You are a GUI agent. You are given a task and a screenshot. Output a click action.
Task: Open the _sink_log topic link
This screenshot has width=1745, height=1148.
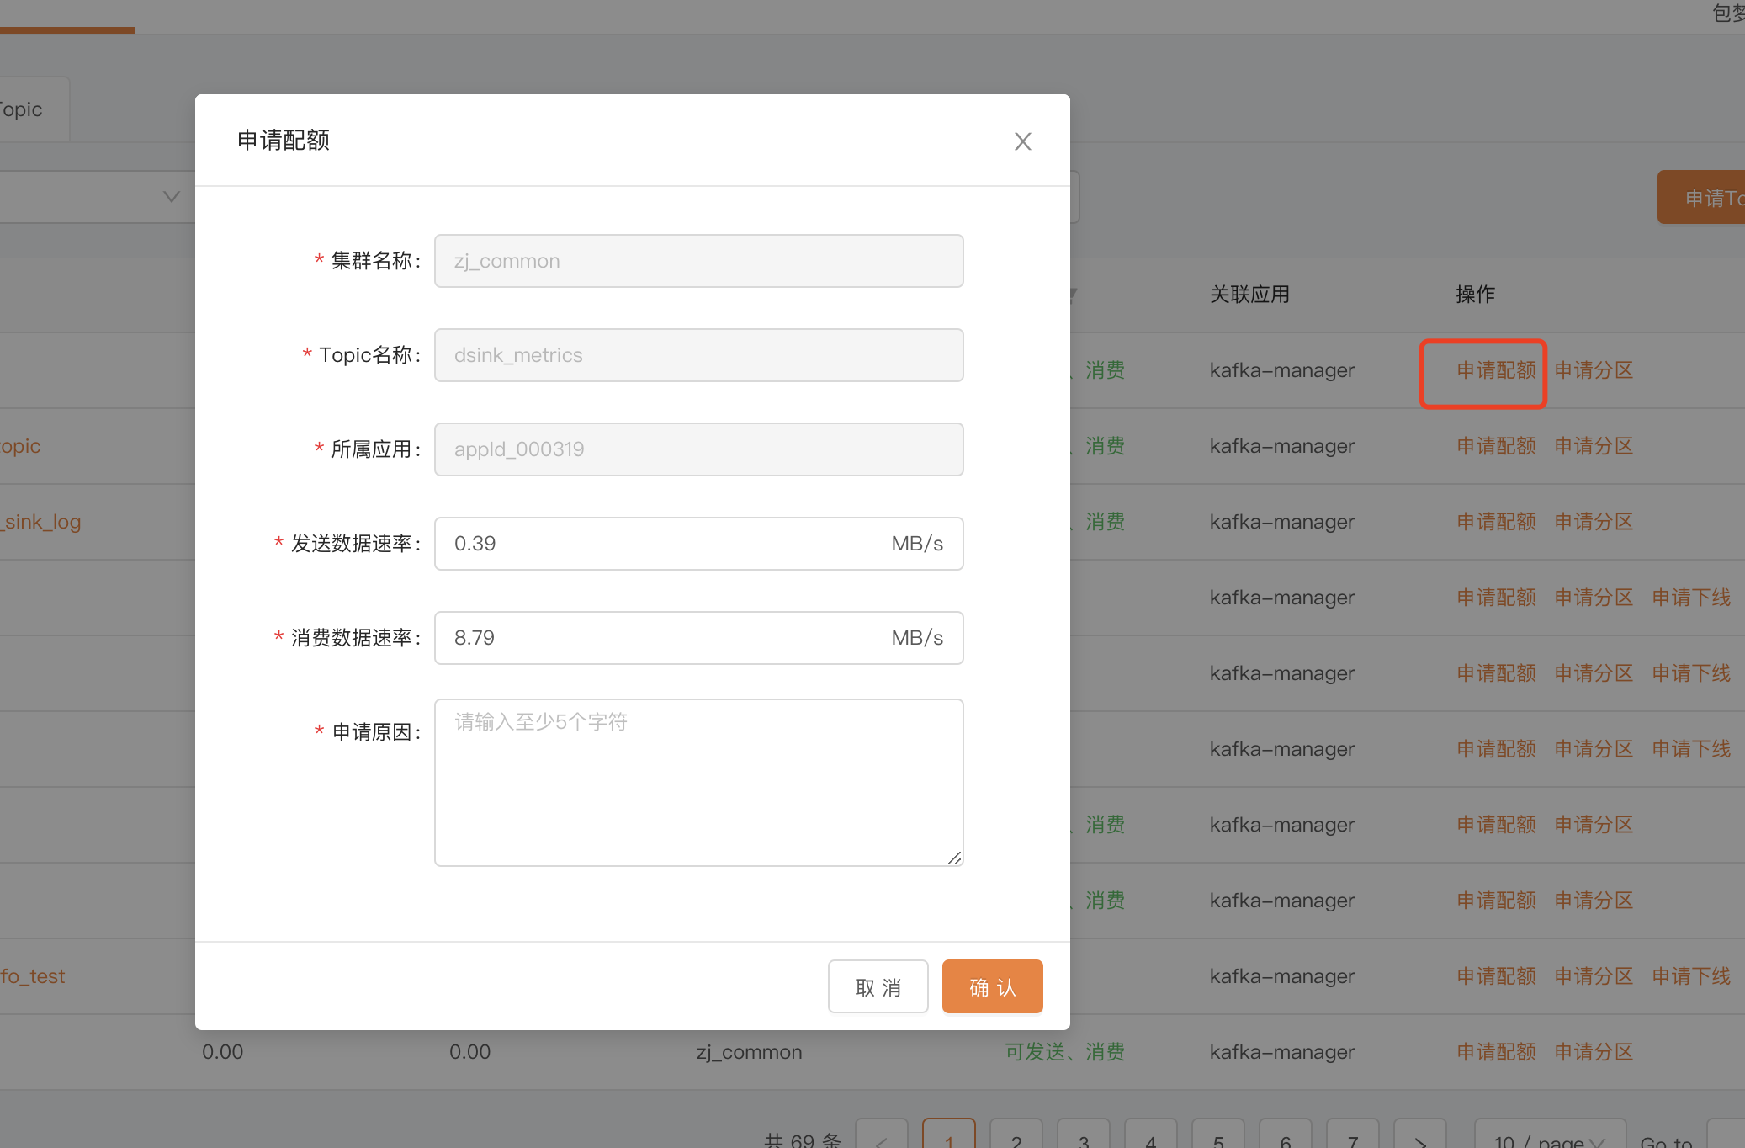click(42, 522)
